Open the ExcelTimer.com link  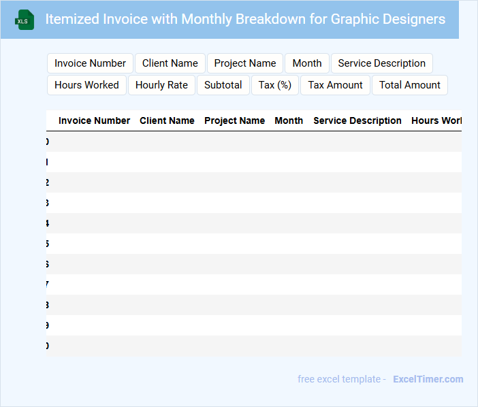[x=428, y=379]
